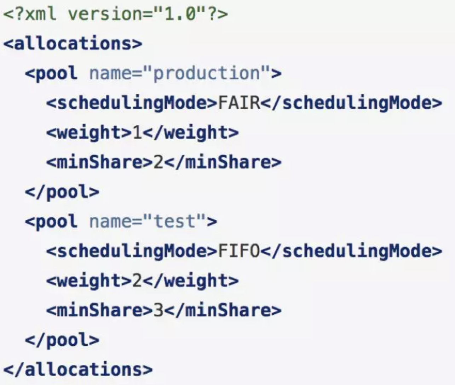This screenshot has height=385, width=455.
Task: Click the closing schedulingMode tag after FIFO
Action: [351, 251]
